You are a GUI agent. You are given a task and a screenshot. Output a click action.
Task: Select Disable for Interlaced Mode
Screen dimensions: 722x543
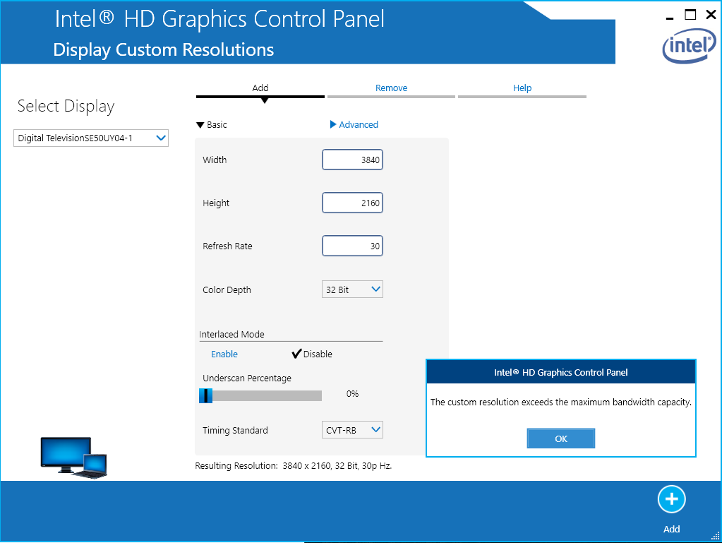pyautogui.click(x=312, y=354)
